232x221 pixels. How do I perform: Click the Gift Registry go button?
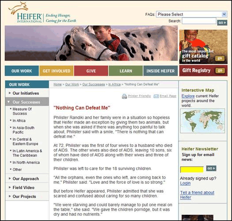pyautogui.click(x=220, y=70)
